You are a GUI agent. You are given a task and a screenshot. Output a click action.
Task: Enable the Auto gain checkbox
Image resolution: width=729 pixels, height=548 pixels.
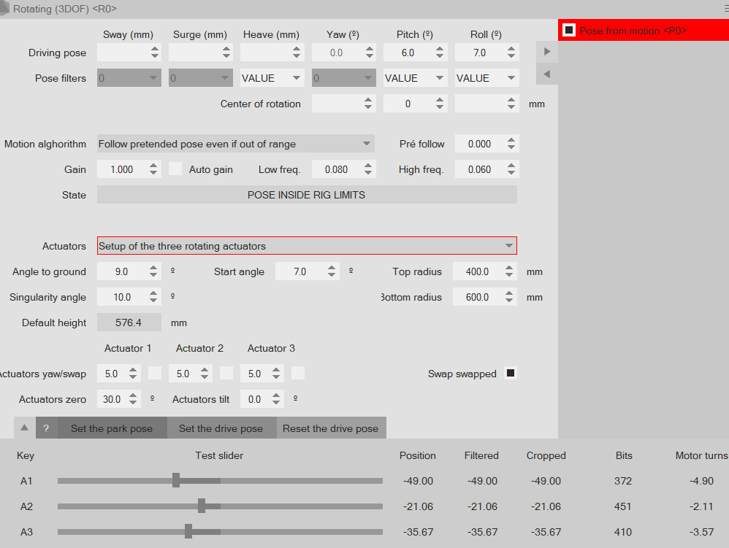click(x=175, y=169)
